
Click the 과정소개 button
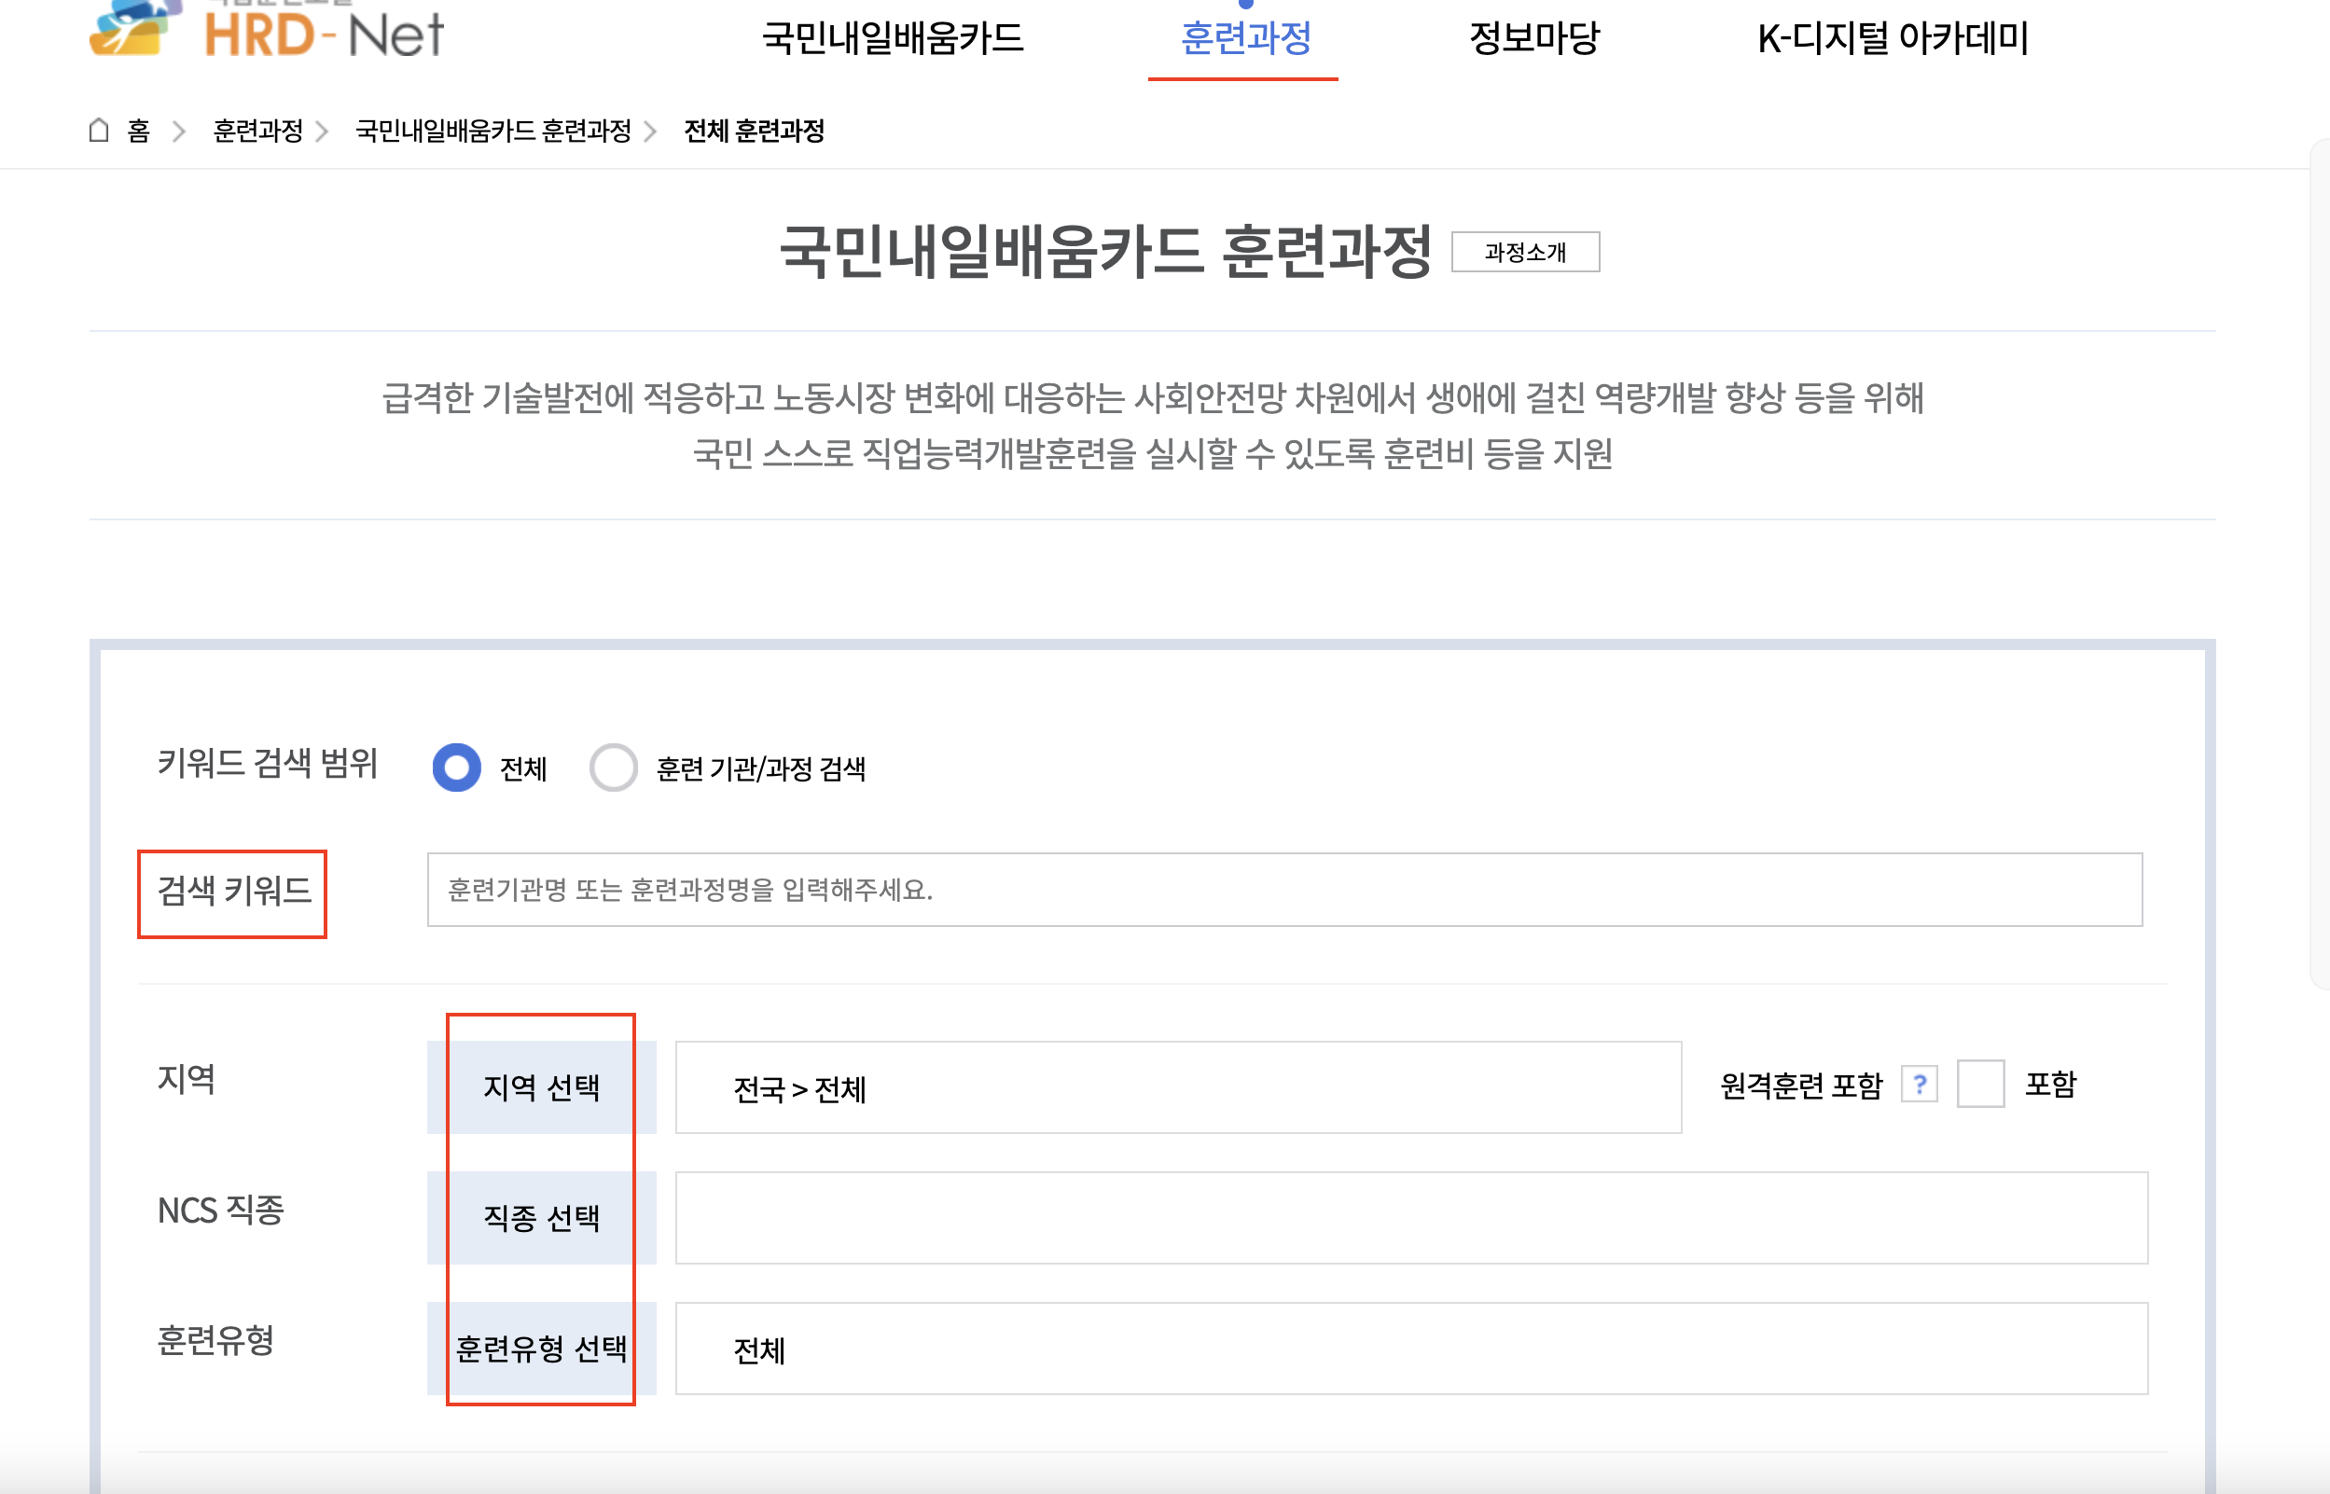(x=1525, y=252)
